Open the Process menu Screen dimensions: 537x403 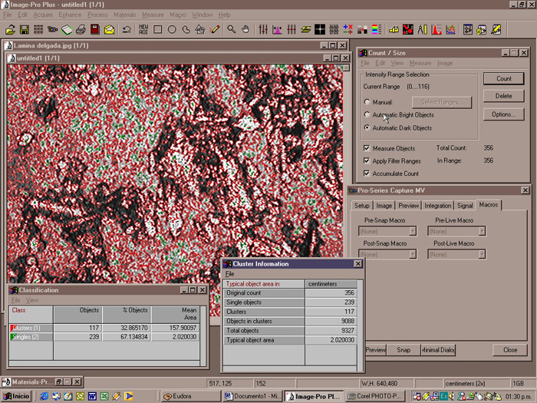pos(97,15)
